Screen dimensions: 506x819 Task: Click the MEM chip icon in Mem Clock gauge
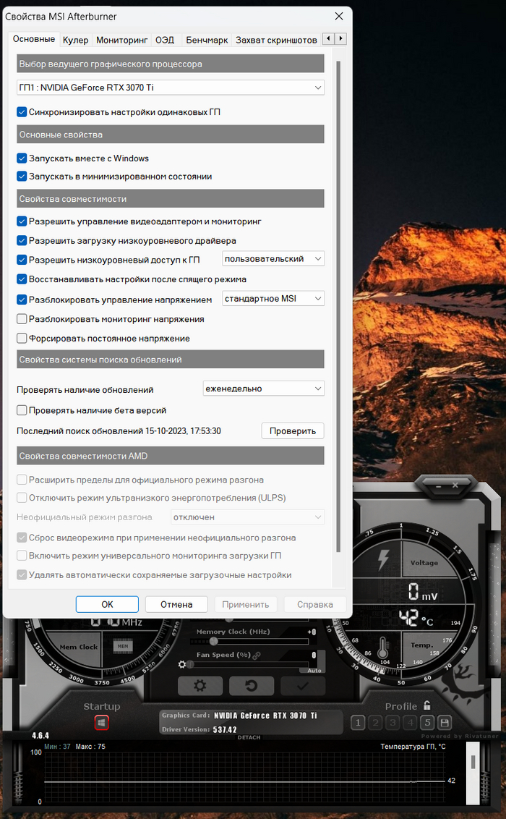pyautogui.click(x=123, y=647)
